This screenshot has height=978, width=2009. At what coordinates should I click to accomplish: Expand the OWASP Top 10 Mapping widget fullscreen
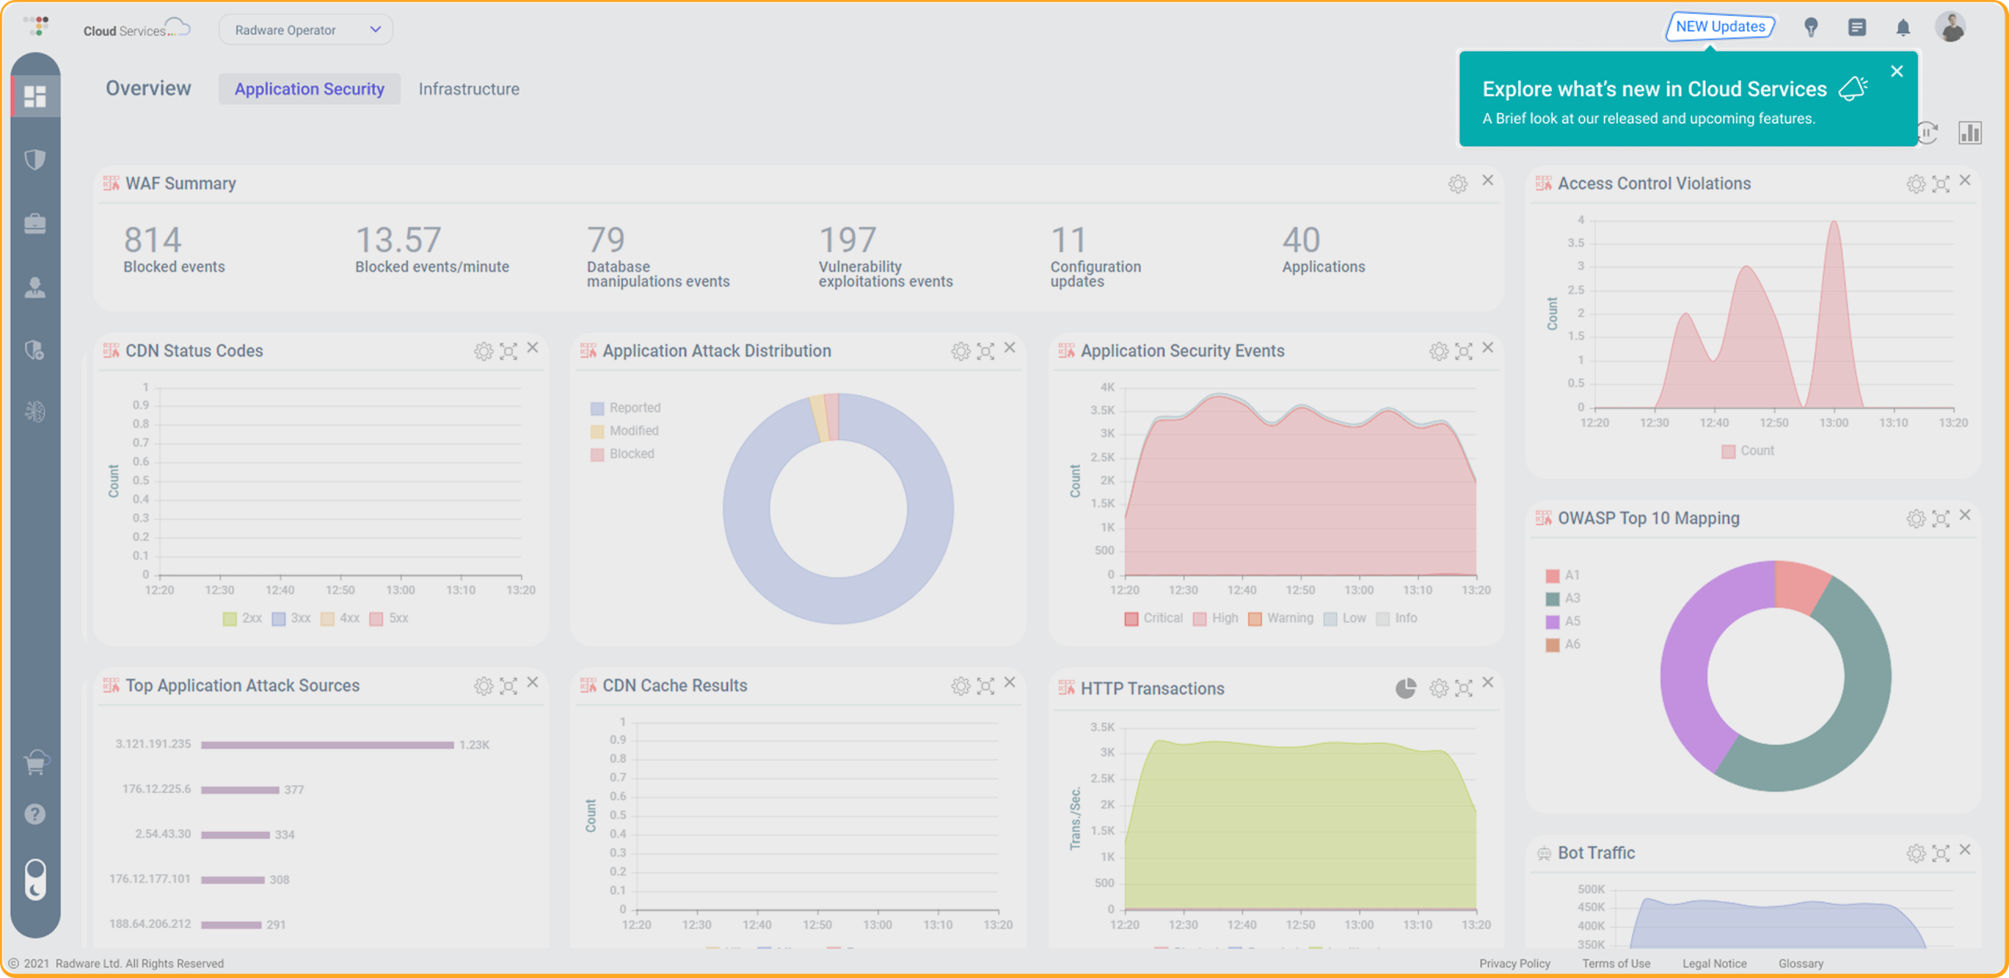click(1941, 518)
